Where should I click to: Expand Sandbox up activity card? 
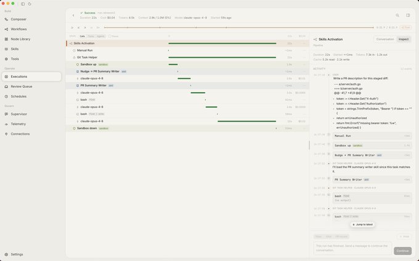pyautogui.click(x=372, y=146)
